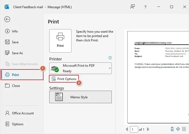Select Close in the sidebar

point(13,86)
